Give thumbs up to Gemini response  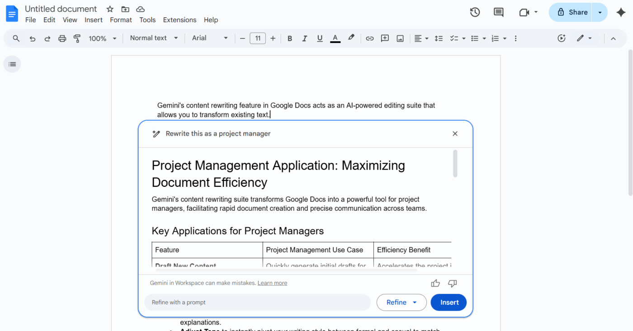coord(435,283)
